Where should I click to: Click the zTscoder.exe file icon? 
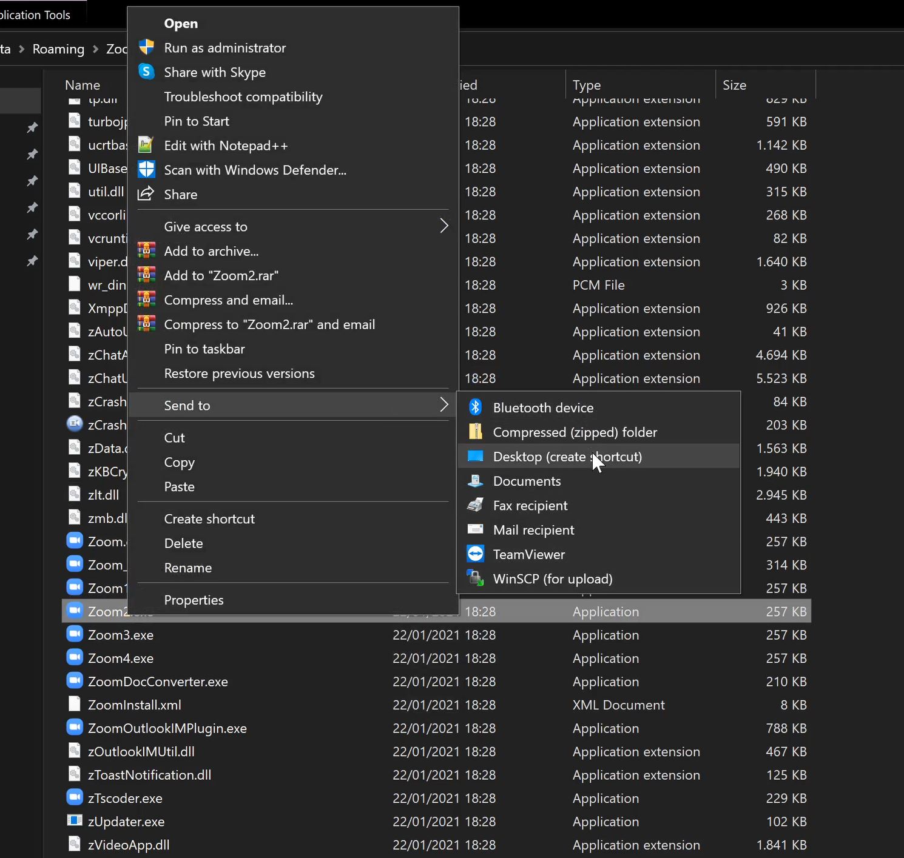75,797
